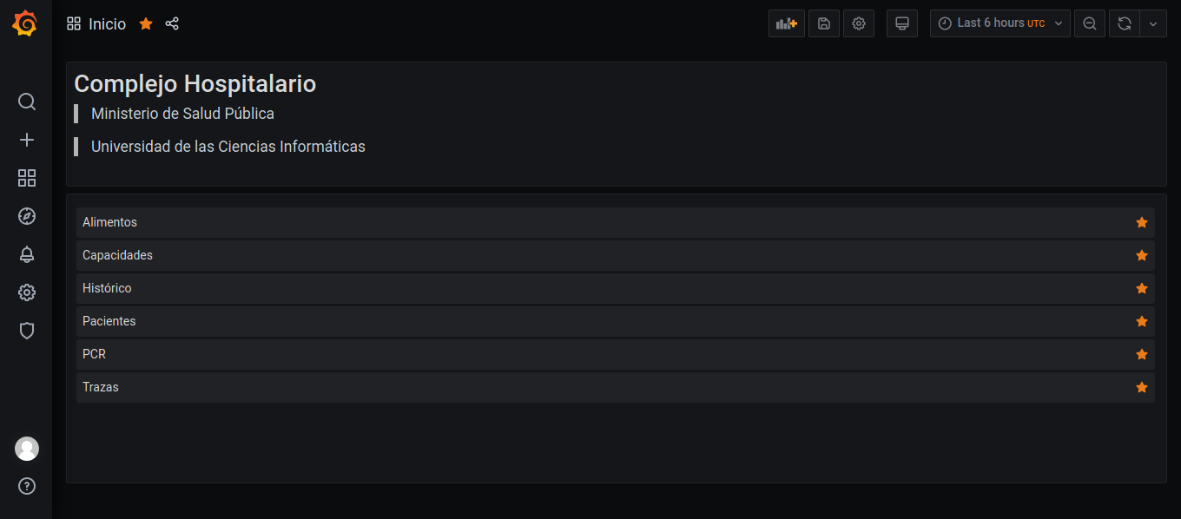Viewport: 1181px width, 519px height.
Task: Open the Alerting bell icon
Action: [x=27, y=254]
